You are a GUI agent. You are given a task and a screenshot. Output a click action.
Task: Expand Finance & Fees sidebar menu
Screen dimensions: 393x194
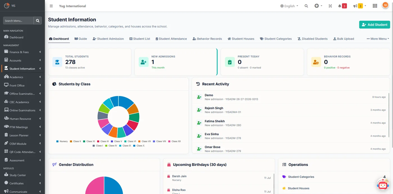click(x=22, y=52)
